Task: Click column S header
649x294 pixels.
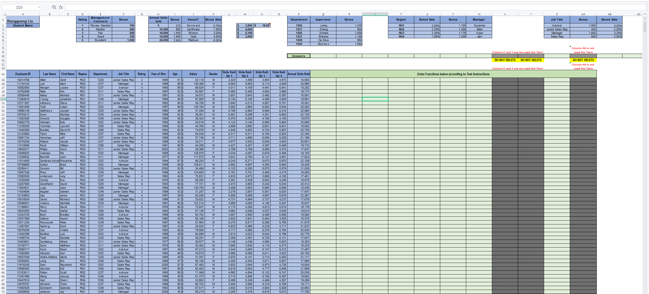Action: click(375, 14)
